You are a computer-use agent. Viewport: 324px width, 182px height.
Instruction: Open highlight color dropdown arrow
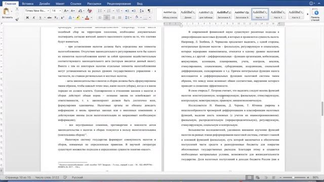click(83, 18)
